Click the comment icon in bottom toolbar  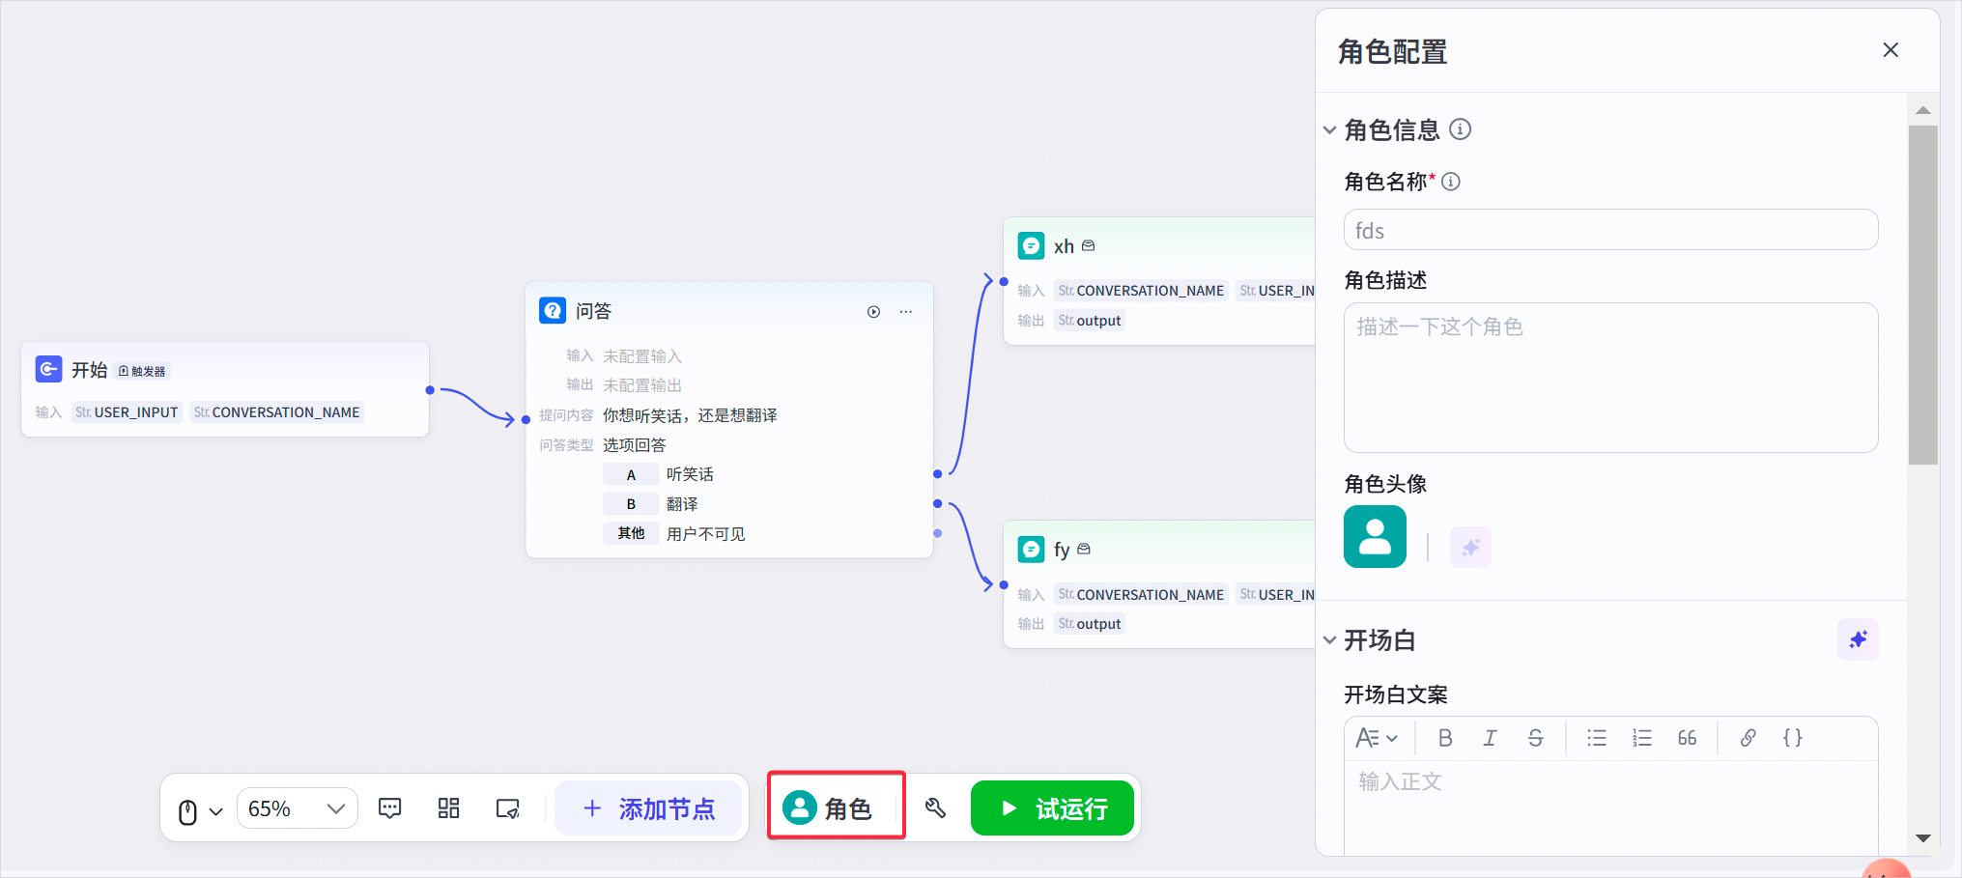390,808
